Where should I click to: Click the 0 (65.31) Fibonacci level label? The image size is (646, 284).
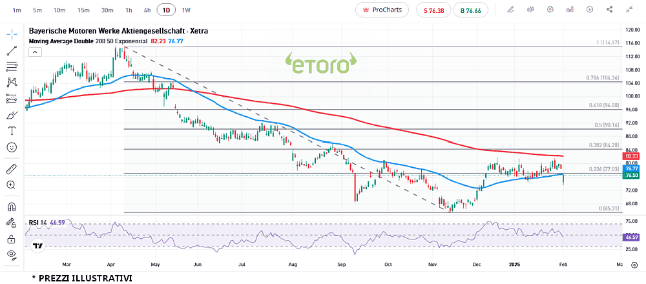pyautogui.click(x=609, y=208)
